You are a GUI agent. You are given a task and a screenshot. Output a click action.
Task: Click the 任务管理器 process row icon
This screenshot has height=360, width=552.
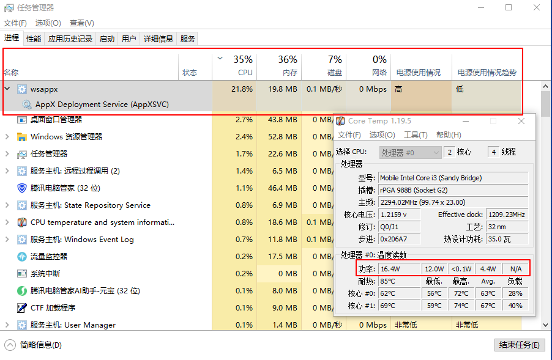pos(22,154)
